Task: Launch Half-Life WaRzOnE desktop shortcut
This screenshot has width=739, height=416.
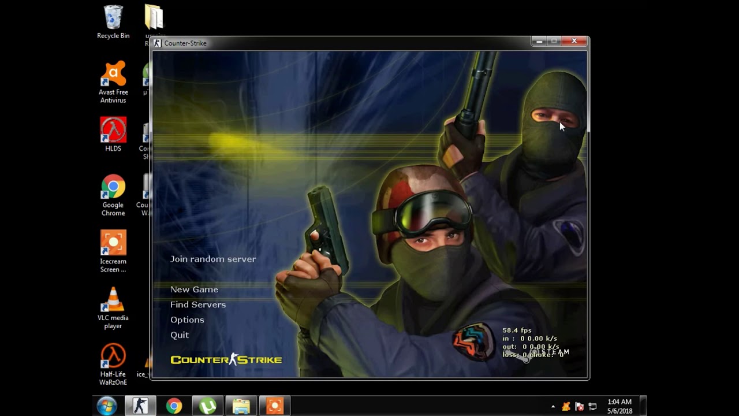Action: click(x=113, y=365)
